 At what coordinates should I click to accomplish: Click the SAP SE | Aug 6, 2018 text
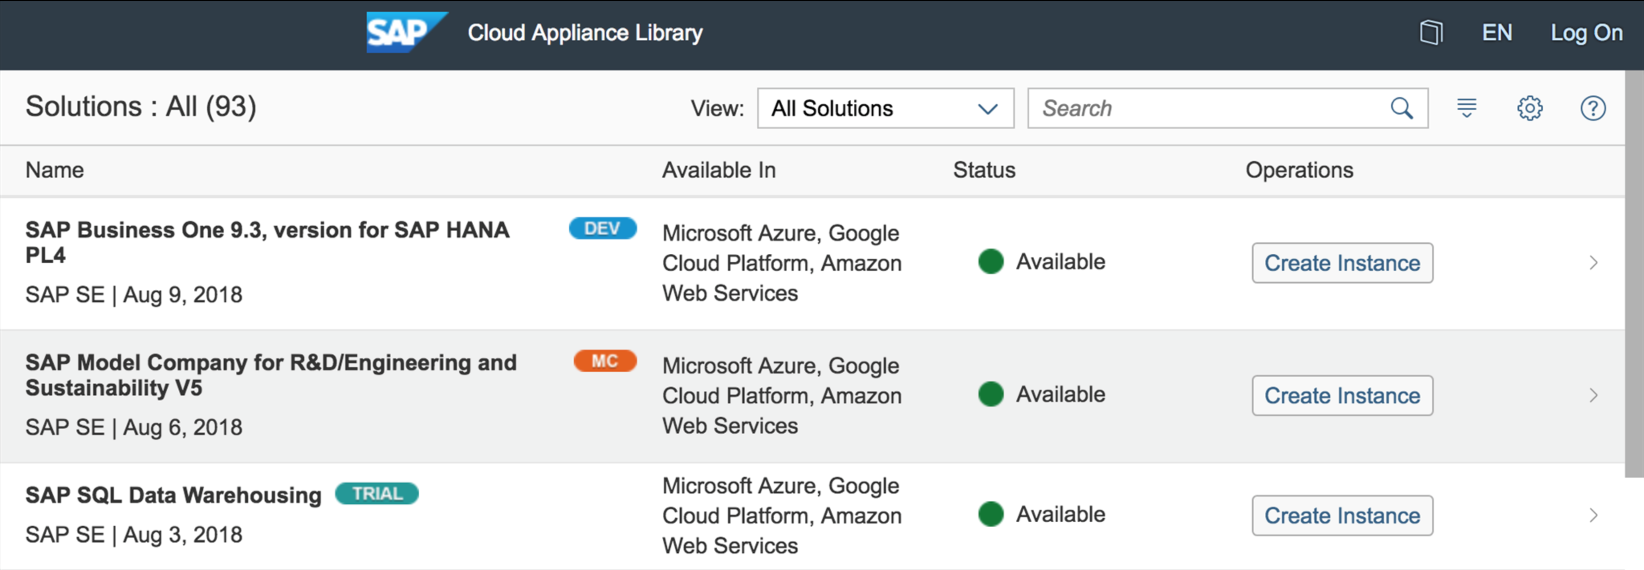pyautogui.click(x=134, y=428)
